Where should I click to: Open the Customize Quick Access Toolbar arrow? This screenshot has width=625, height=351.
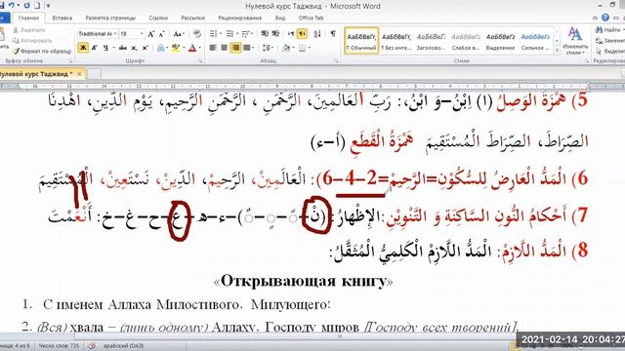coord(48,6)
